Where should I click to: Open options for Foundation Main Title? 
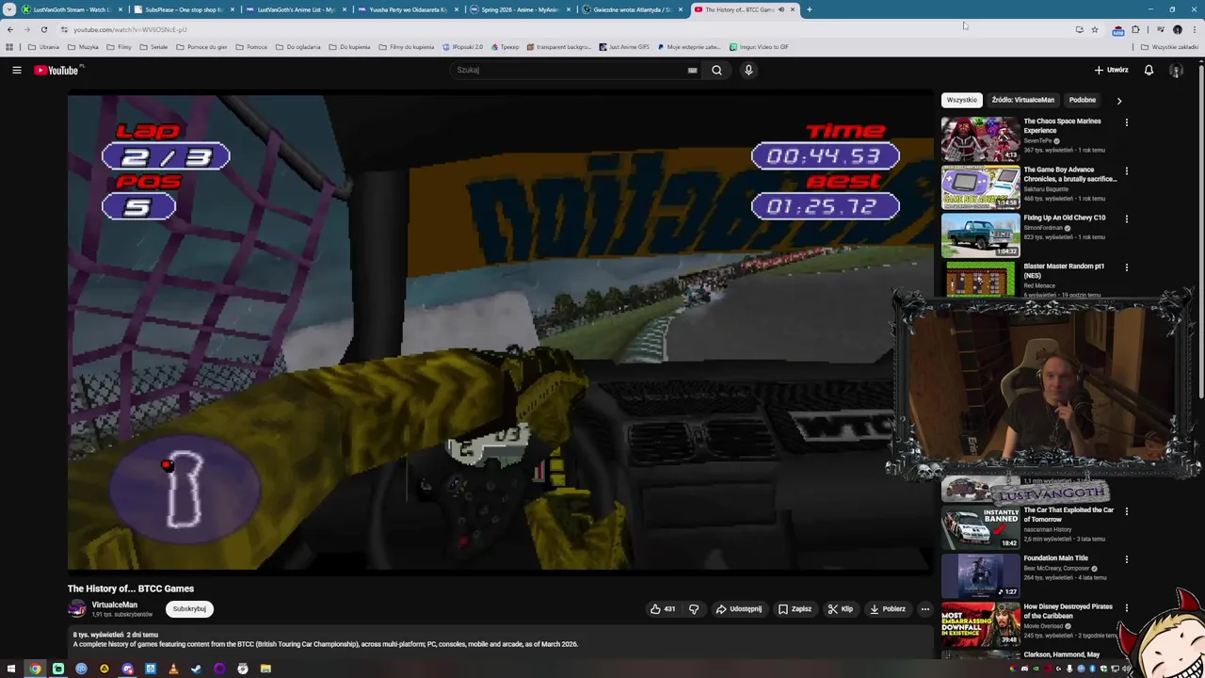[x=1126, y=559]
